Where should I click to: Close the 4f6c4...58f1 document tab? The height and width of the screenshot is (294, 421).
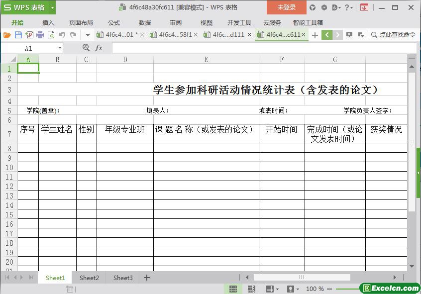(x=196, y=35)
